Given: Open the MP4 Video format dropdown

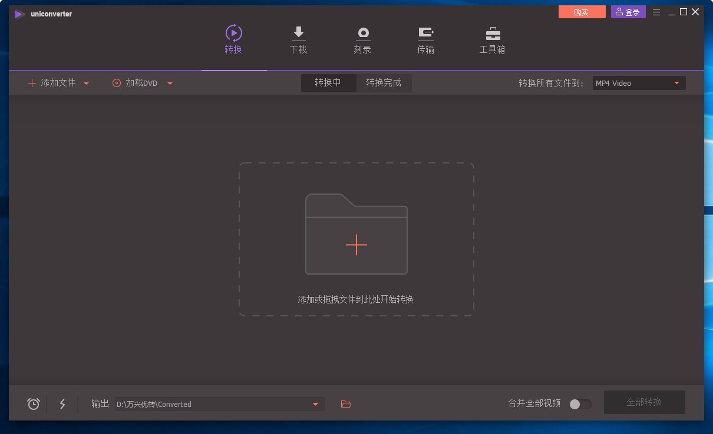Looking at the screenshot, I should tap(639, 83).
